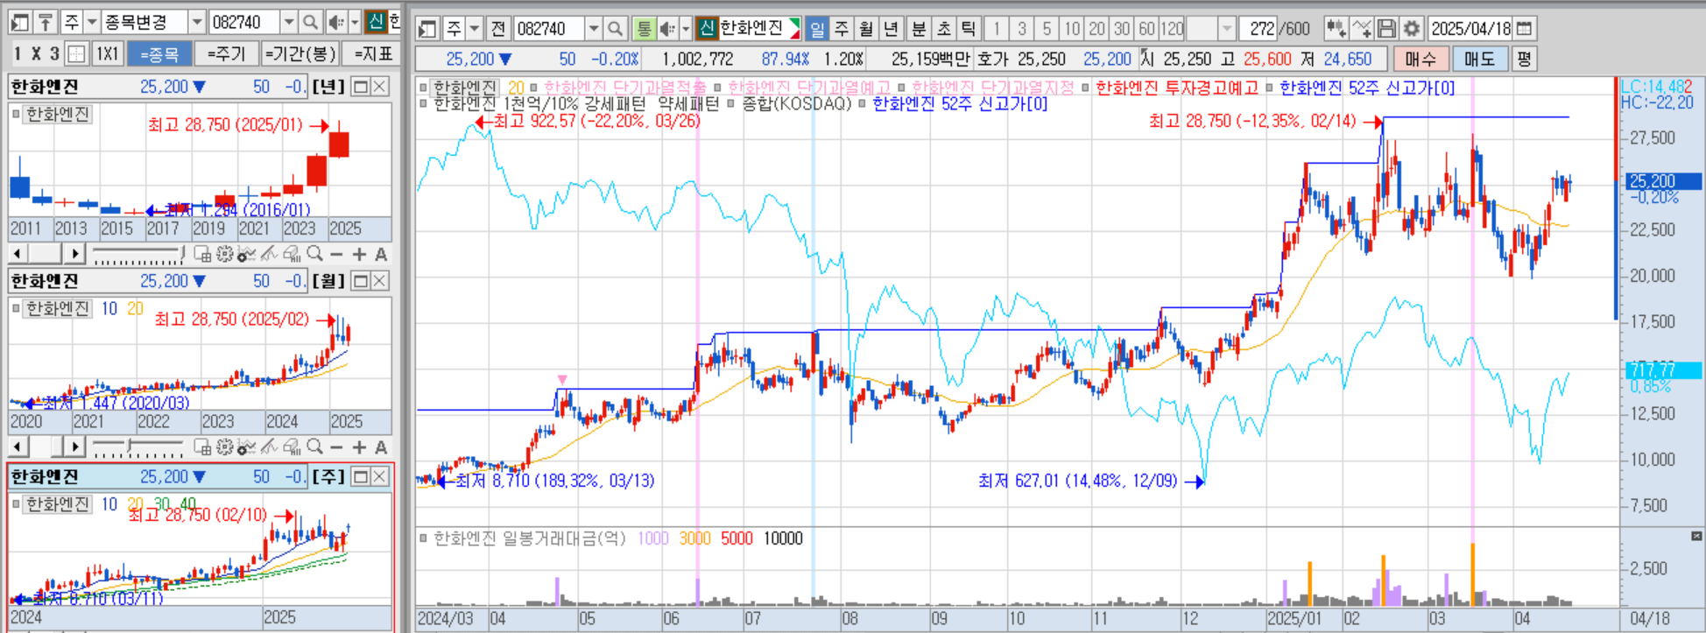This screenshot has width=1706, height=633.
Task: Click the scroll-right arrow under the monthly mini chart
Action: click(x=74, y=447)
